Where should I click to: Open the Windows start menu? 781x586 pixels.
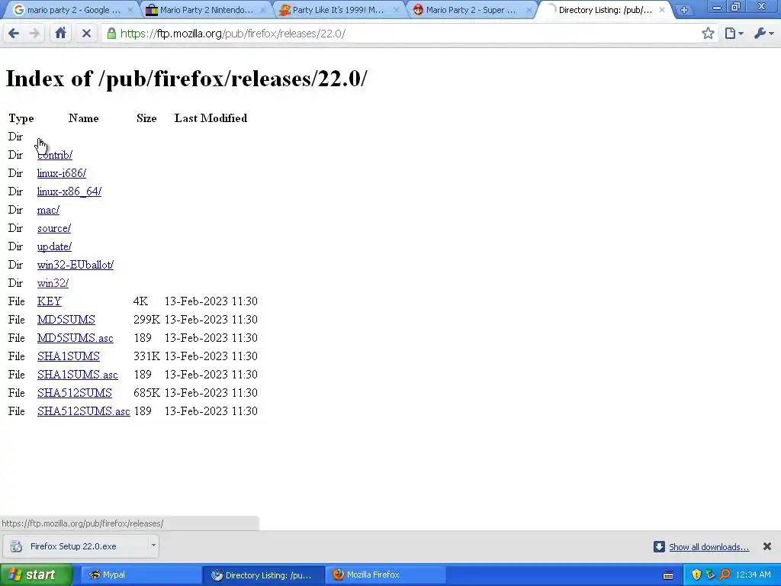(x=36, y=575)
